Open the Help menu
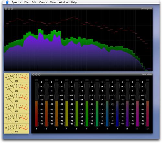 click(74, 2)
